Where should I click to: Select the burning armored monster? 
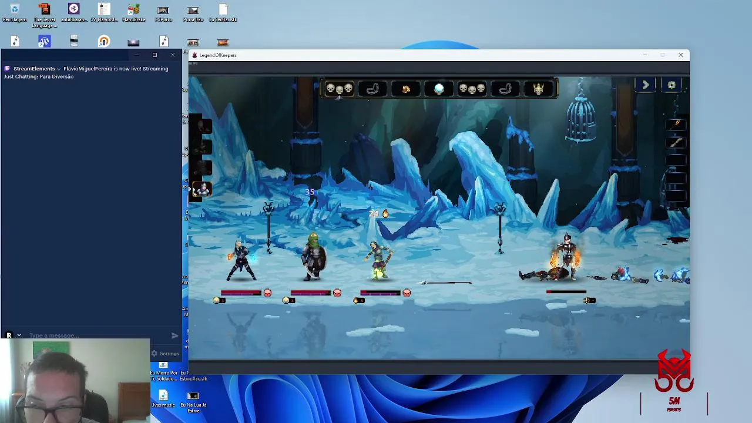[565, 257]
